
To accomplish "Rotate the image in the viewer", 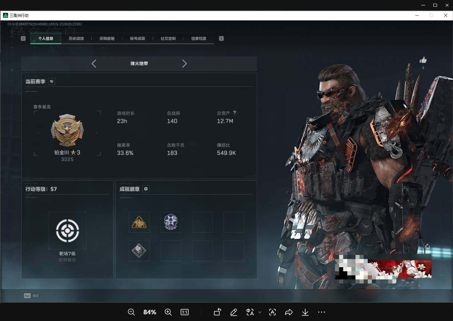I will click(217, 312).
